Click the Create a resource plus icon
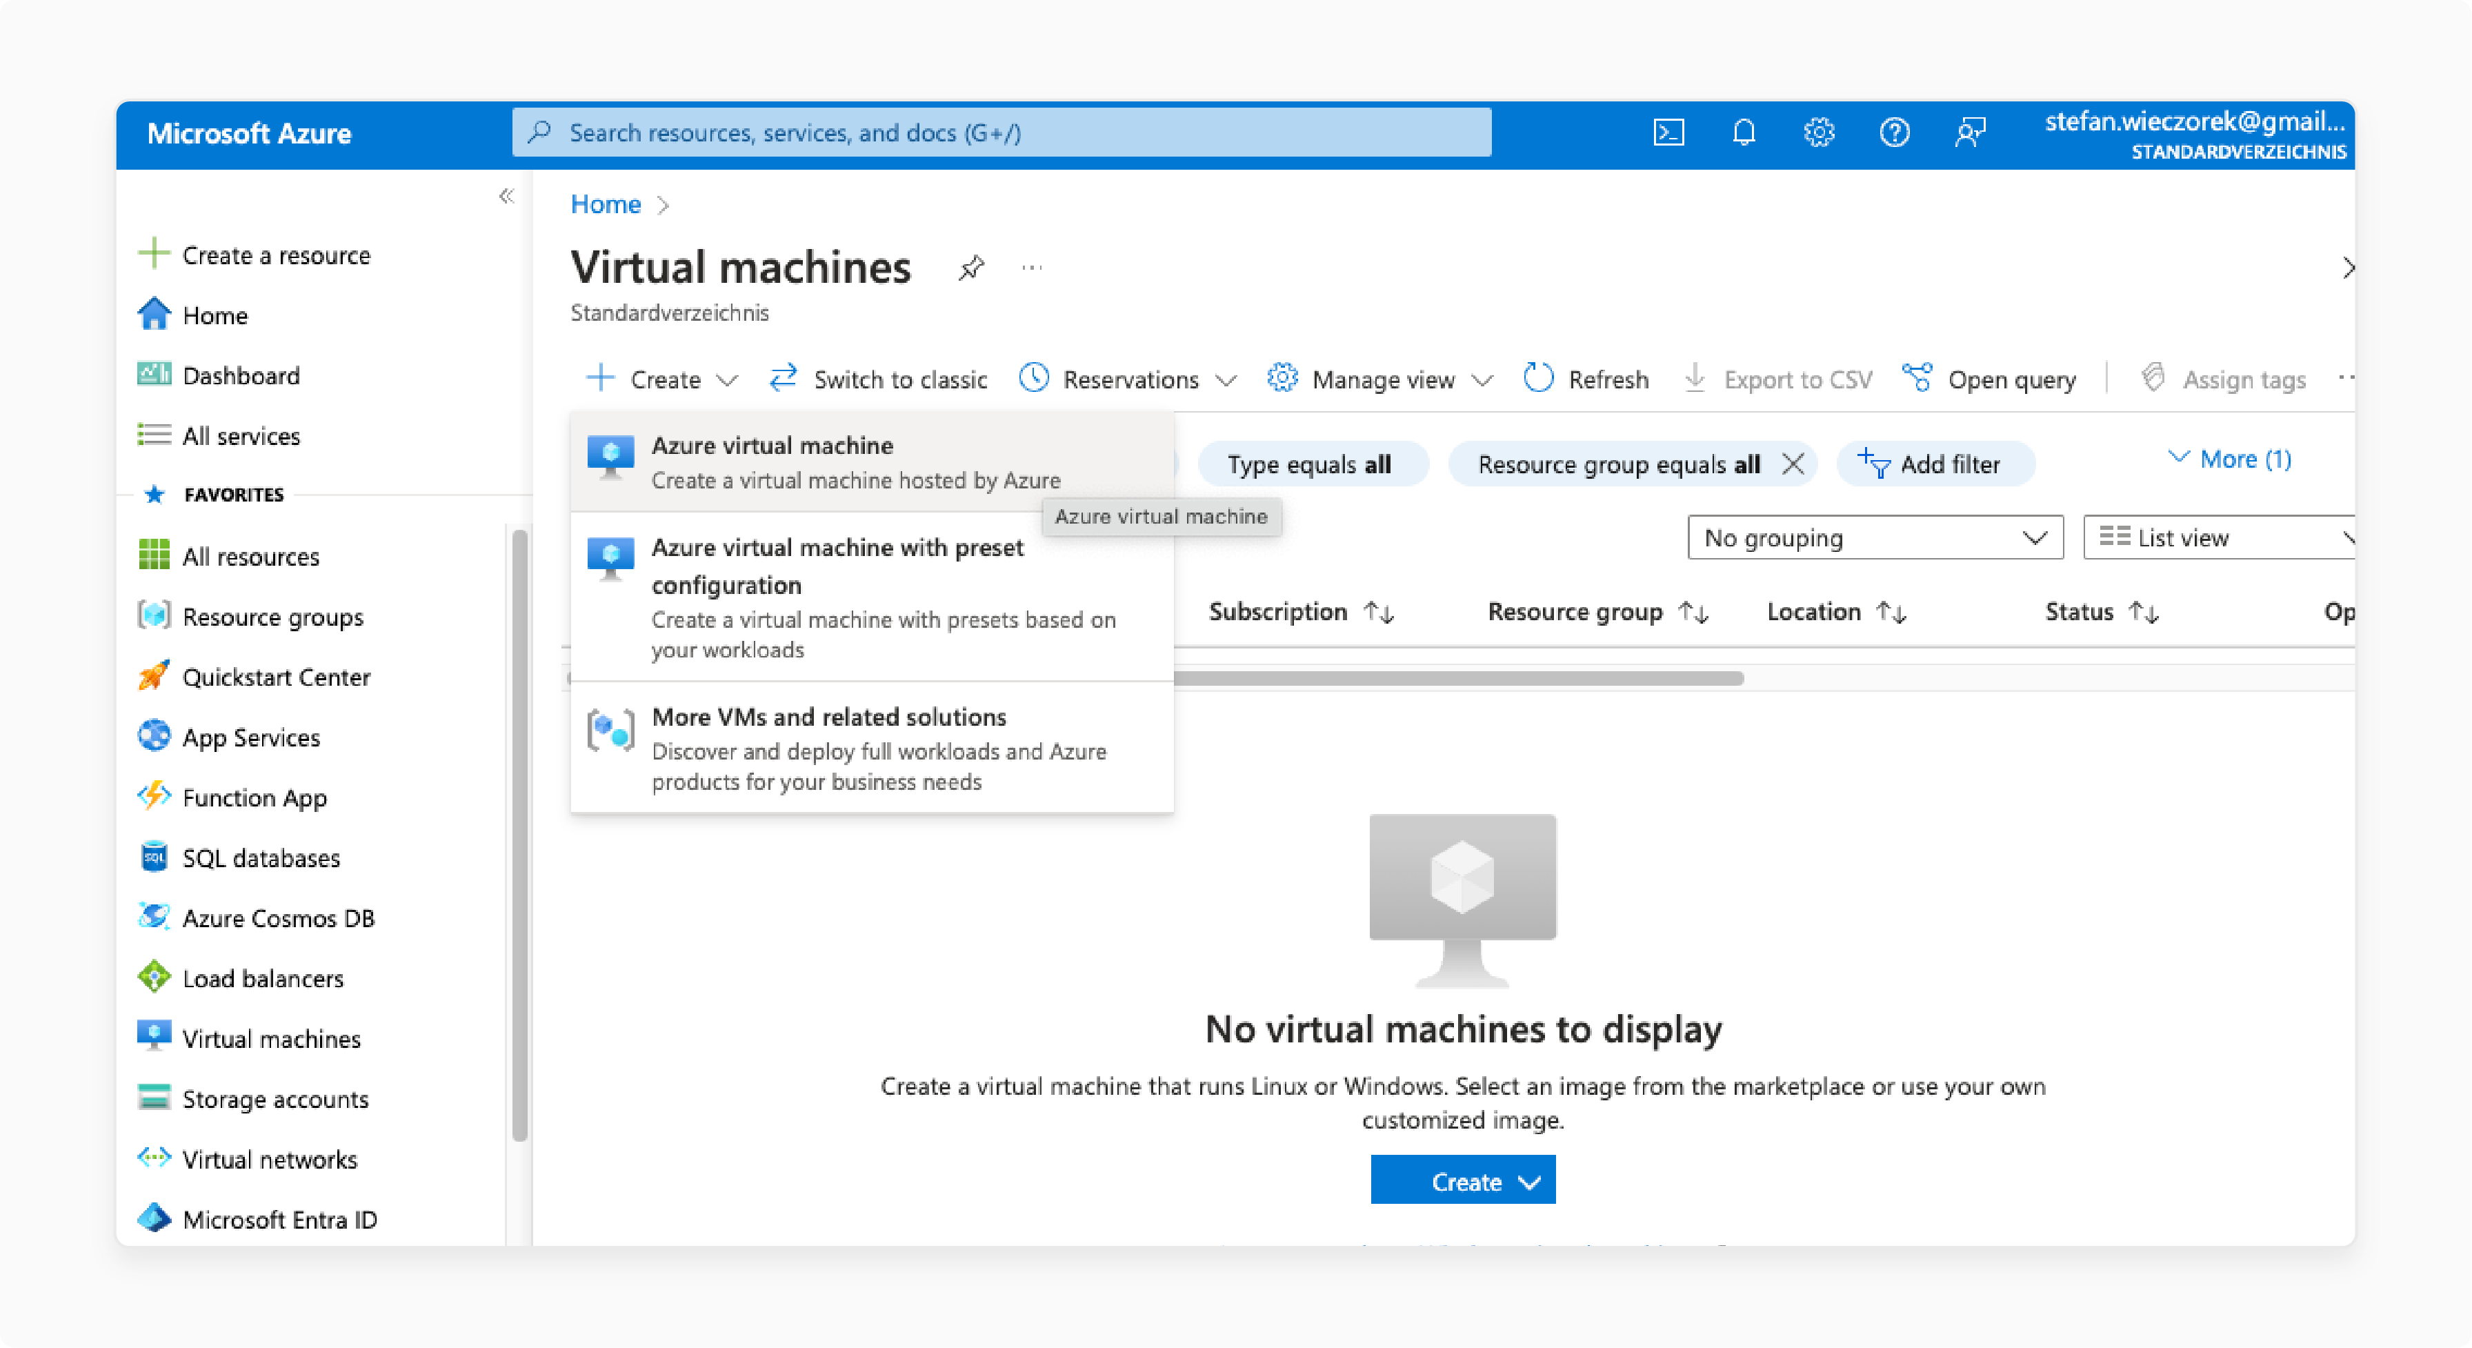The image size is (2472, 1348). click(x=154, y=255)
